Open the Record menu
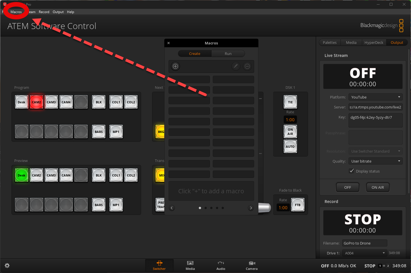This screenshot has width=411, height=273. (x=44, y=12)
